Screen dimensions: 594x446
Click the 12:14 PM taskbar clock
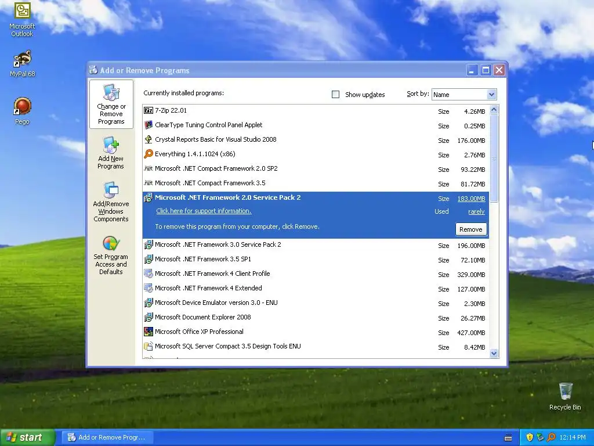[573, 437]
